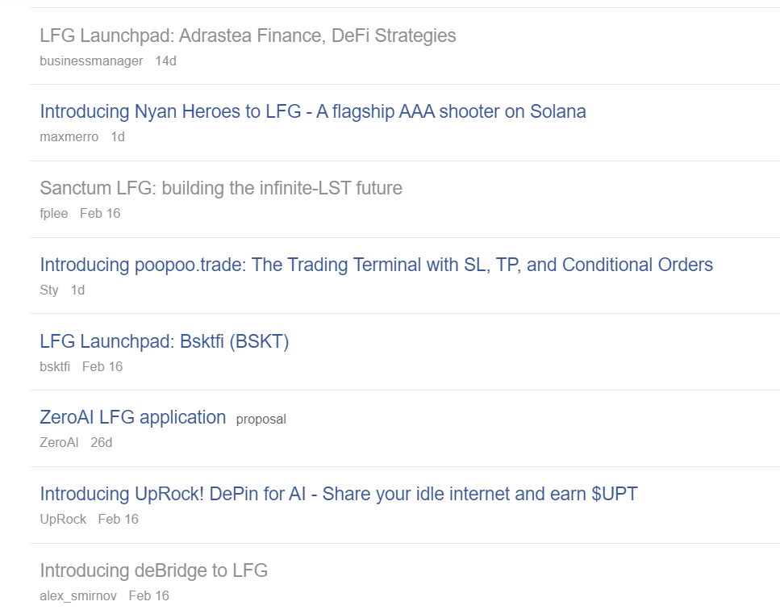Viewport: 780px width, 614px height.
Task: Open the poopoo.trade Trading Terminal topic
Action: 376,265
